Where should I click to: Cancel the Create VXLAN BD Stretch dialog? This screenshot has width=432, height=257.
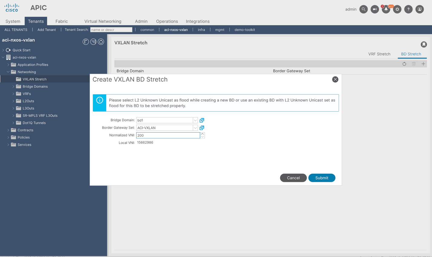pyautogui.click(x=293, y=178)
